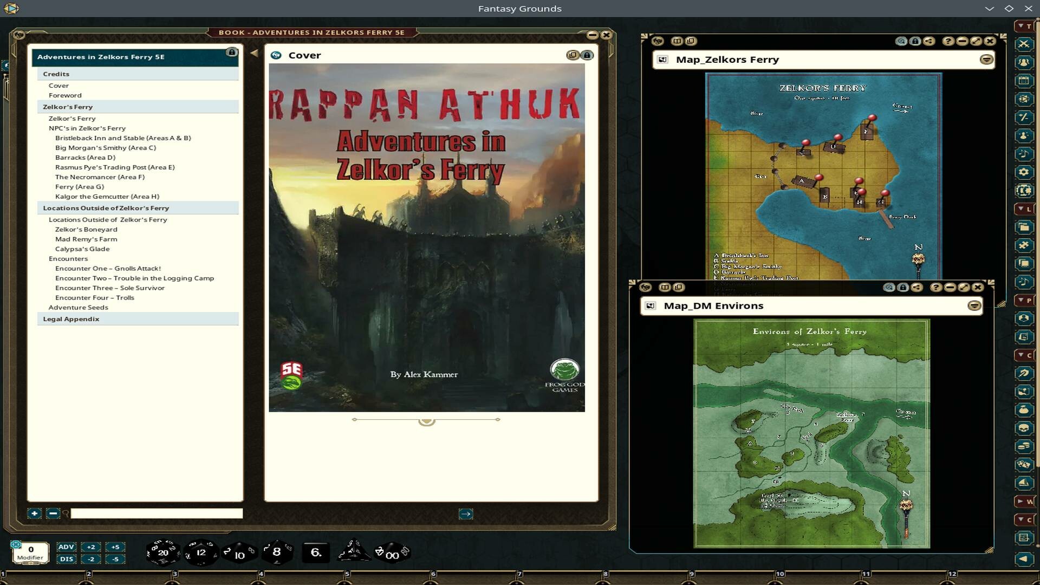Viewport: 1040px width, 585px height.
Task: Click the search field at the bottom of the contents panel
Action: pyautogui.click(x=156, y=513)
